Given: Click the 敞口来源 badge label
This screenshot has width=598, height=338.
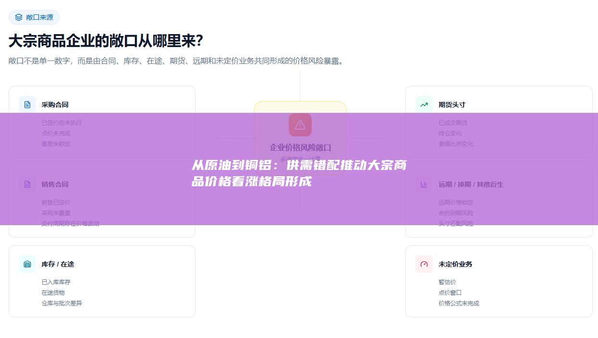Looking at the screenshot, I should (39, 17).
